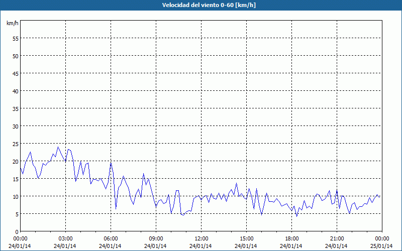This screenshot has height=251, width=402.
Task: Click the 20 y-axis label
Action: pos(16,161)
